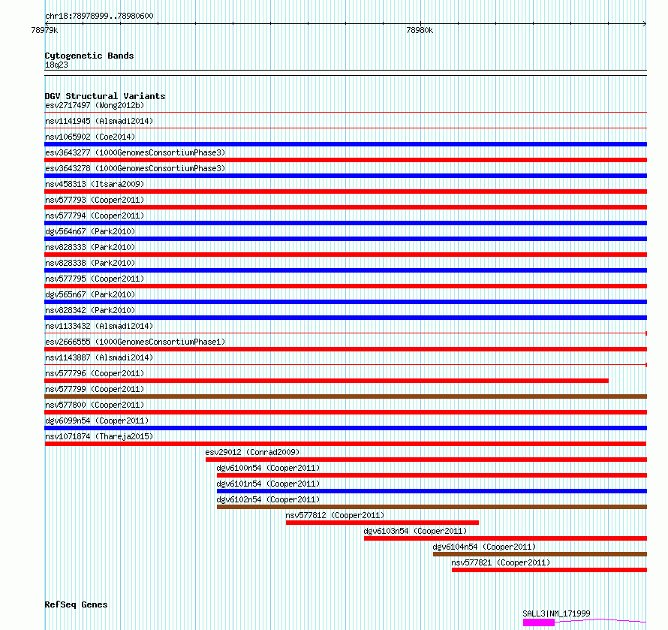
Task: Click short red bar of nsv577812
Action: point(382,523)
